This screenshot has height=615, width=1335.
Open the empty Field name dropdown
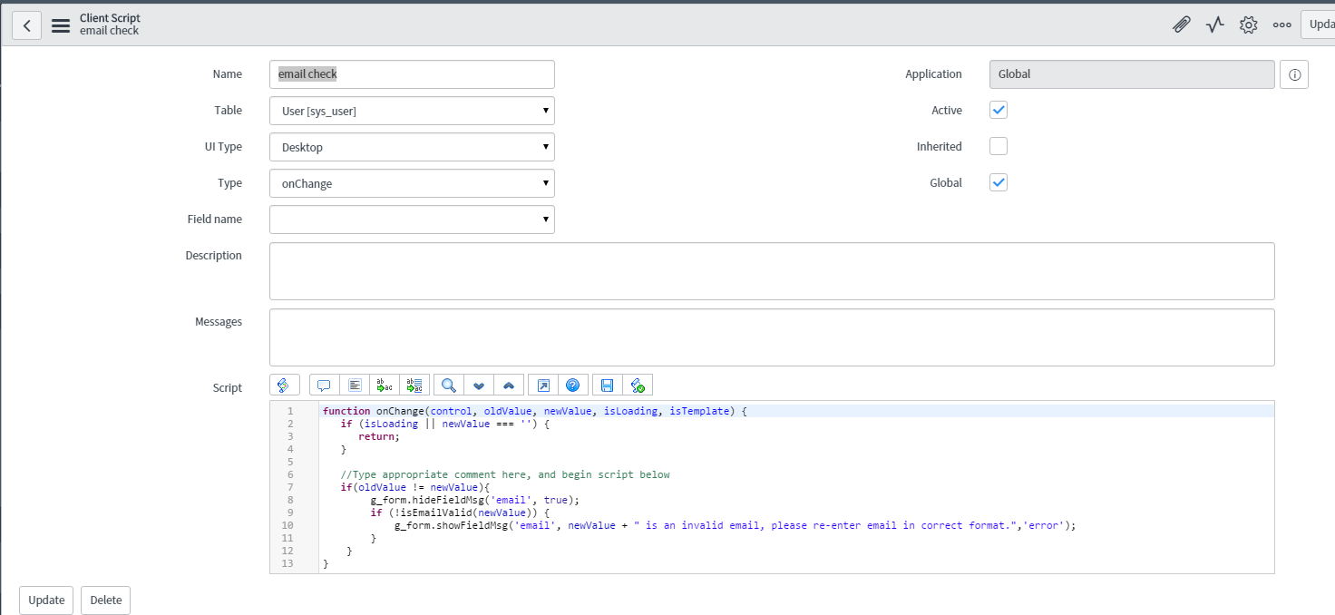pos(412,220)
